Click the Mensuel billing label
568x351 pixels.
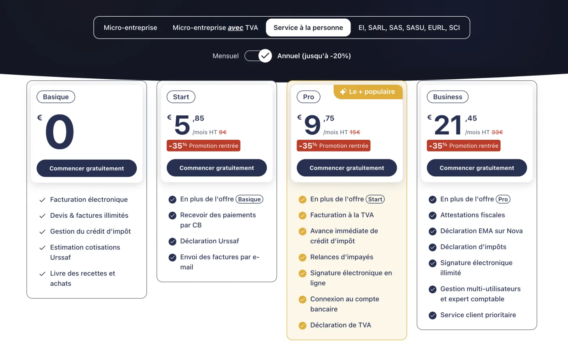pyautogui.click(x=226, y=56)
